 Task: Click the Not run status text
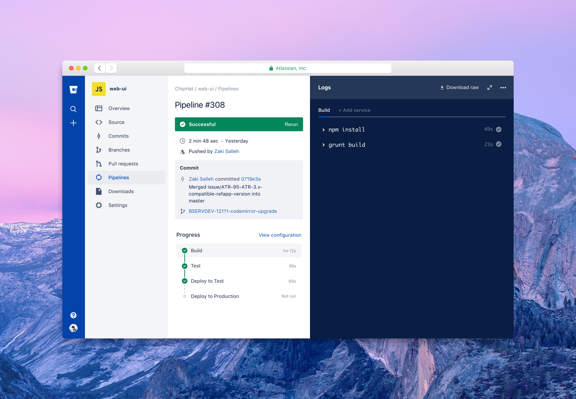tap(289, 296)
